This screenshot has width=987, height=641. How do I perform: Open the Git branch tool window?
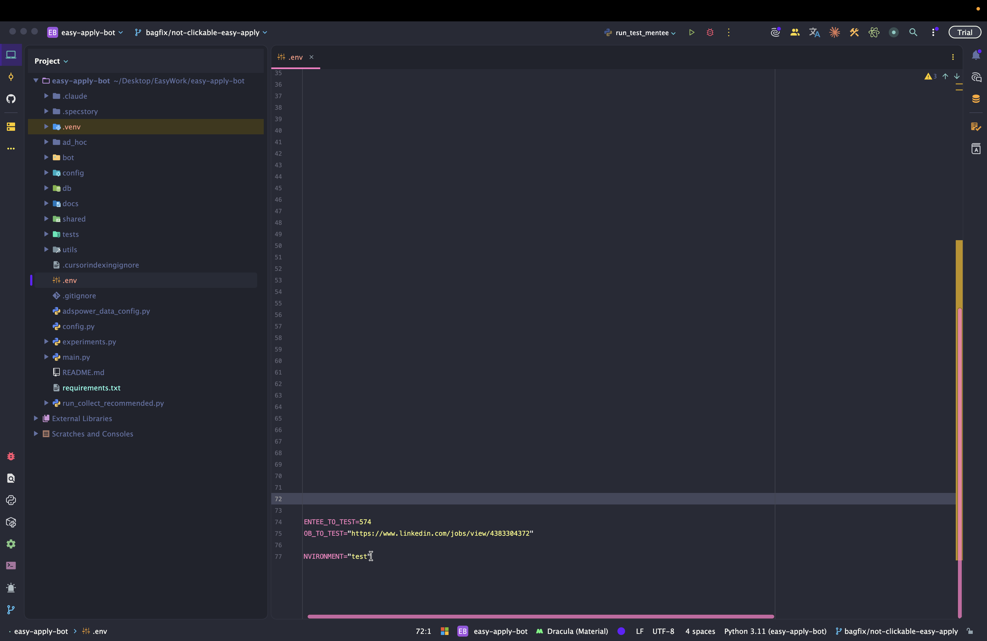pos(11,609)
